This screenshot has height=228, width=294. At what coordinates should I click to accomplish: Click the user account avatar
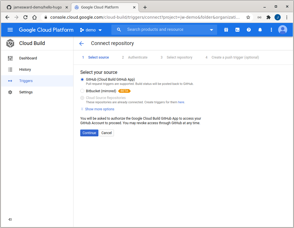pyautogui.click(x=282, y=30)
